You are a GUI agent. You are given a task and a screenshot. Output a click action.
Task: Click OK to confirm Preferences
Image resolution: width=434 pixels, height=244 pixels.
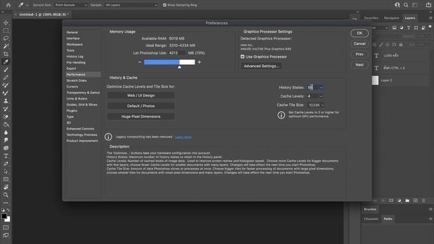pyautogui.click(x=359, y=33)
